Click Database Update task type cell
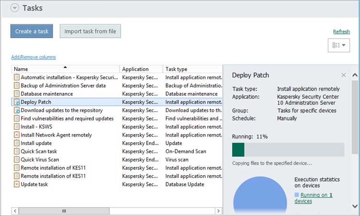Viewport: 360px width, 216px height. 185,184
